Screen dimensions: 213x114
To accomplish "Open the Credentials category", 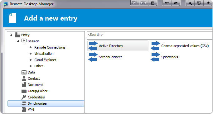I will [36, 97].
